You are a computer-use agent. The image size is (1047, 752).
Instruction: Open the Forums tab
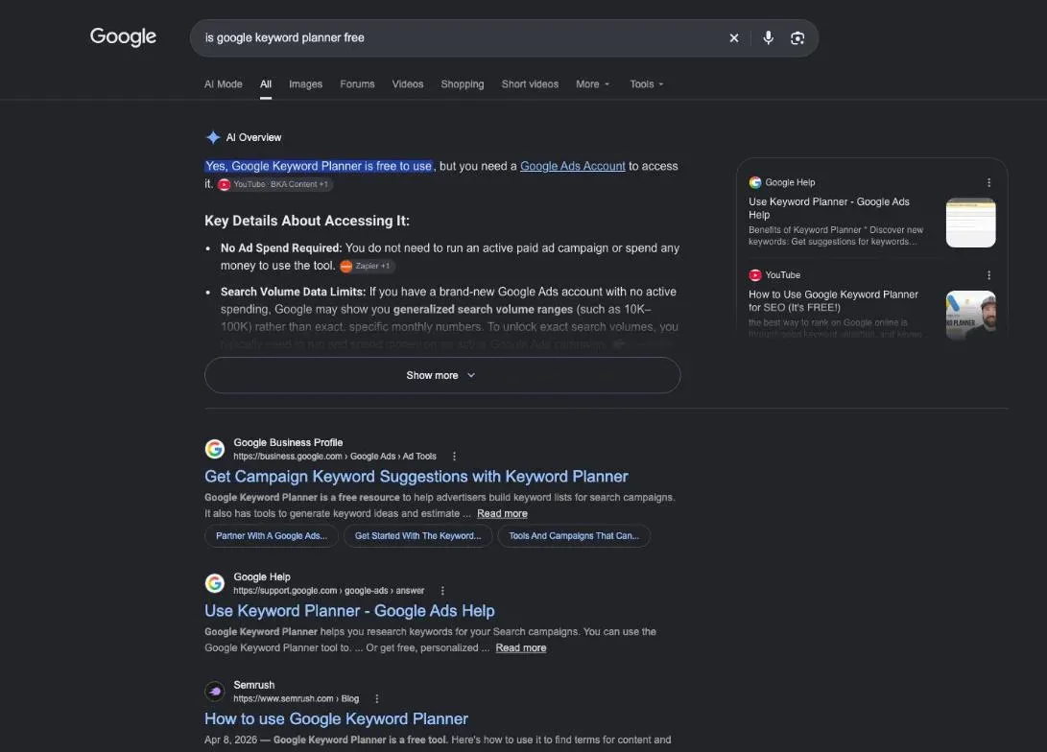tap(357, 84)
